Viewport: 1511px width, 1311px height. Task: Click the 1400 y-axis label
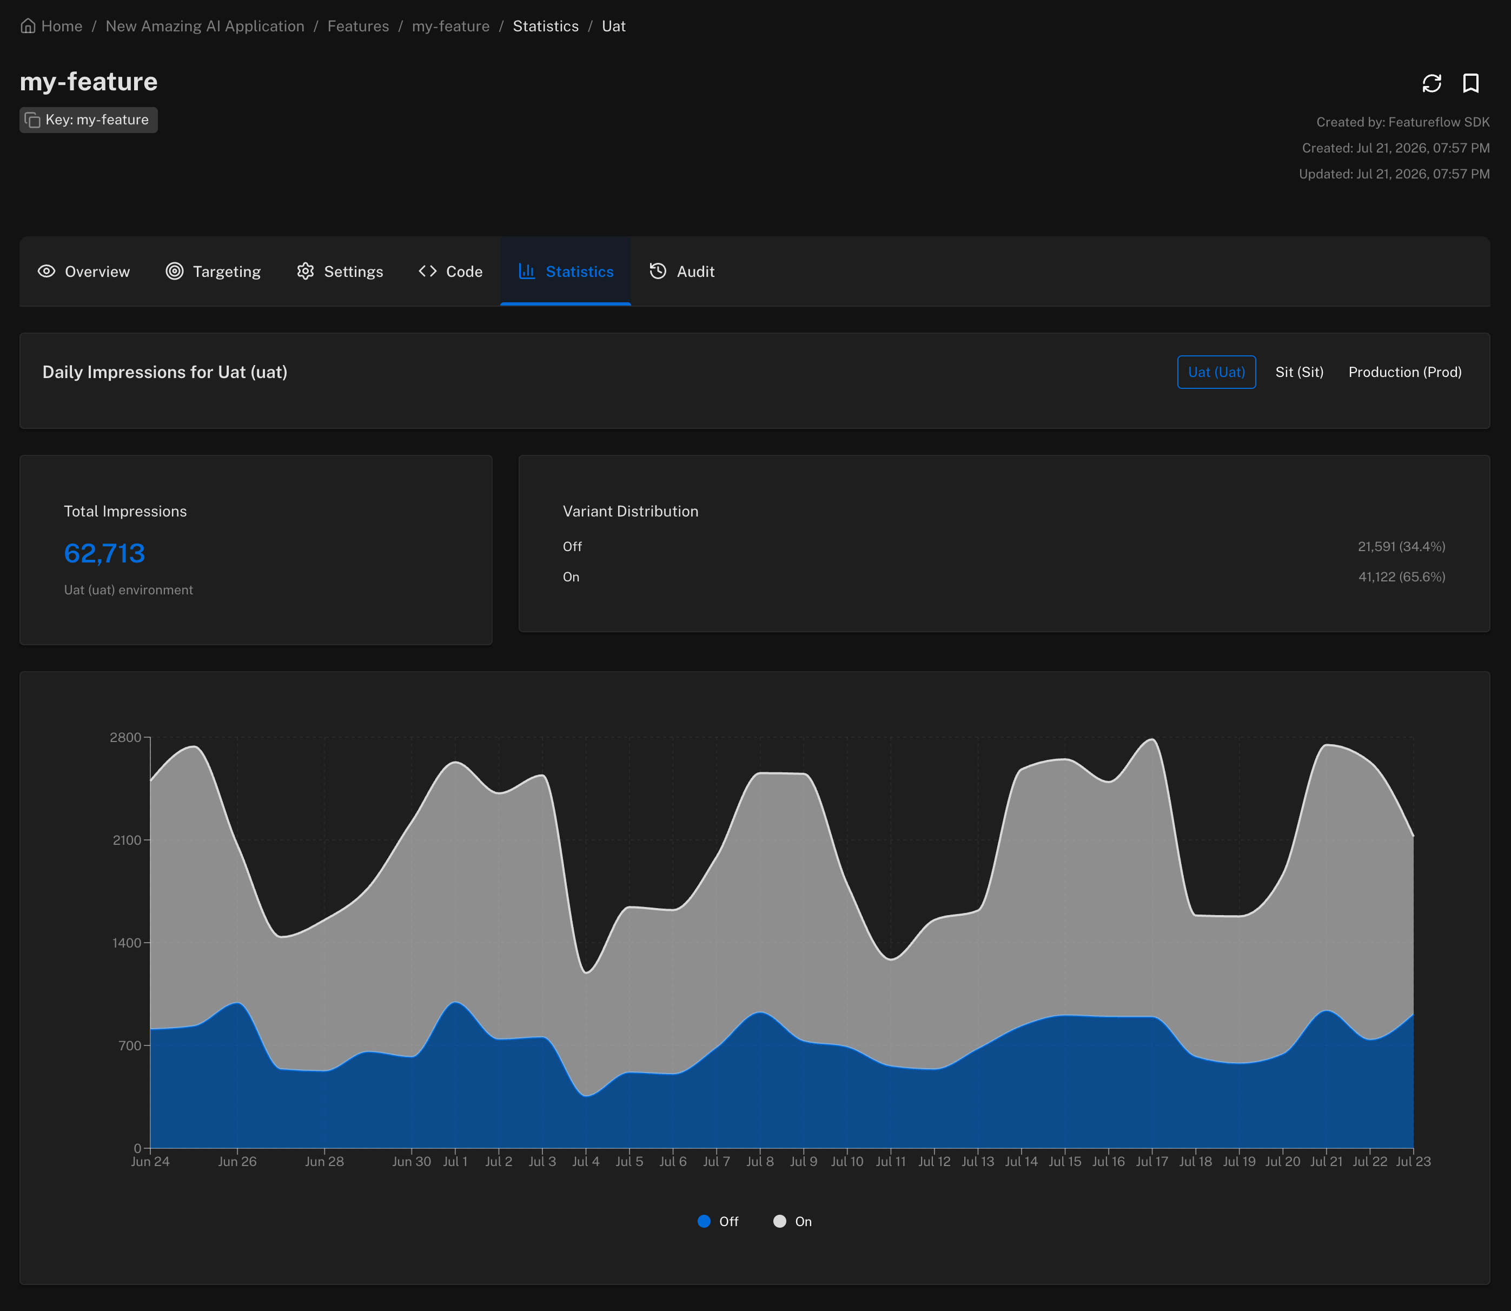pyautogui.click(x=127, y=942)
